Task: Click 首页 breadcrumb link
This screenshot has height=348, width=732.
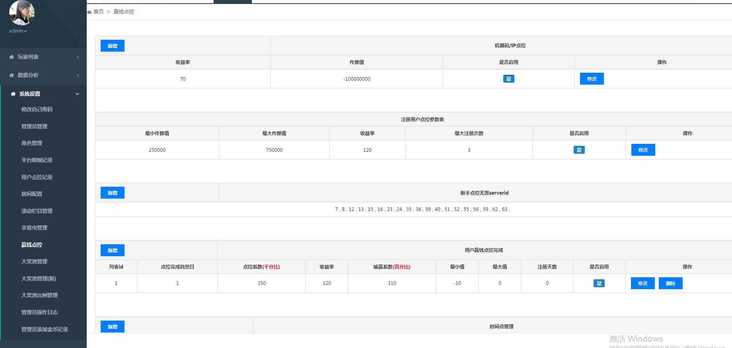Action: pos(99,12)
